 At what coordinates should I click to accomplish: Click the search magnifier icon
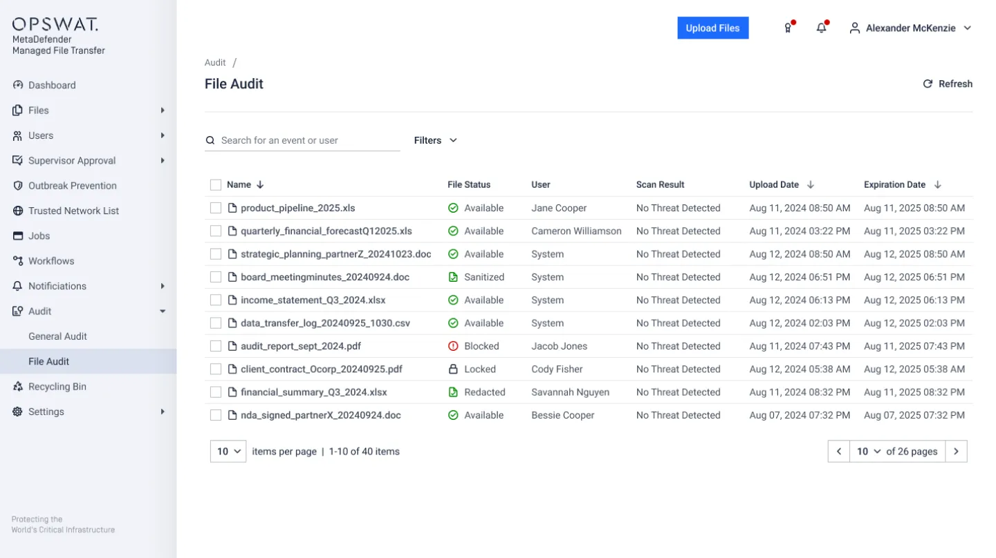(210, 140)
